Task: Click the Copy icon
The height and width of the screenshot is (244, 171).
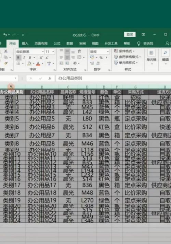Action: click(6, 57)
